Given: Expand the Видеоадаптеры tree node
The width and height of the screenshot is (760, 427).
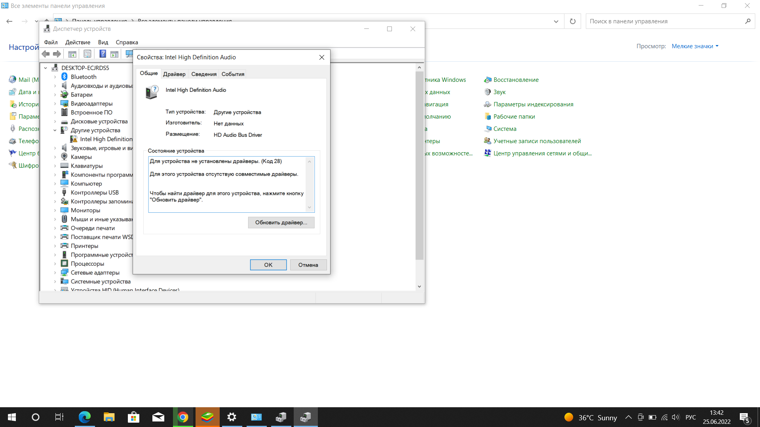Looking at the screenshot, I should [x=55, y=103].
